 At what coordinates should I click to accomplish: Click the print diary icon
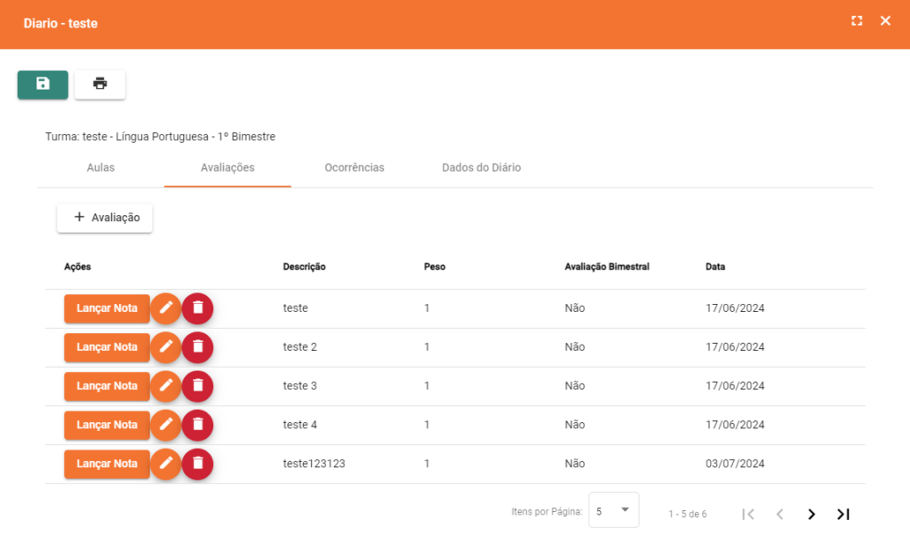pos(100,84)
